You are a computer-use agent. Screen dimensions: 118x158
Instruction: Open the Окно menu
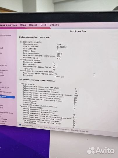pyautogui.click(x=43, y=25)
